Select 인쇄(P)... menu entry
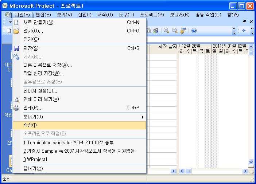This screenshot has width=256, height=184. pos(79,107)
